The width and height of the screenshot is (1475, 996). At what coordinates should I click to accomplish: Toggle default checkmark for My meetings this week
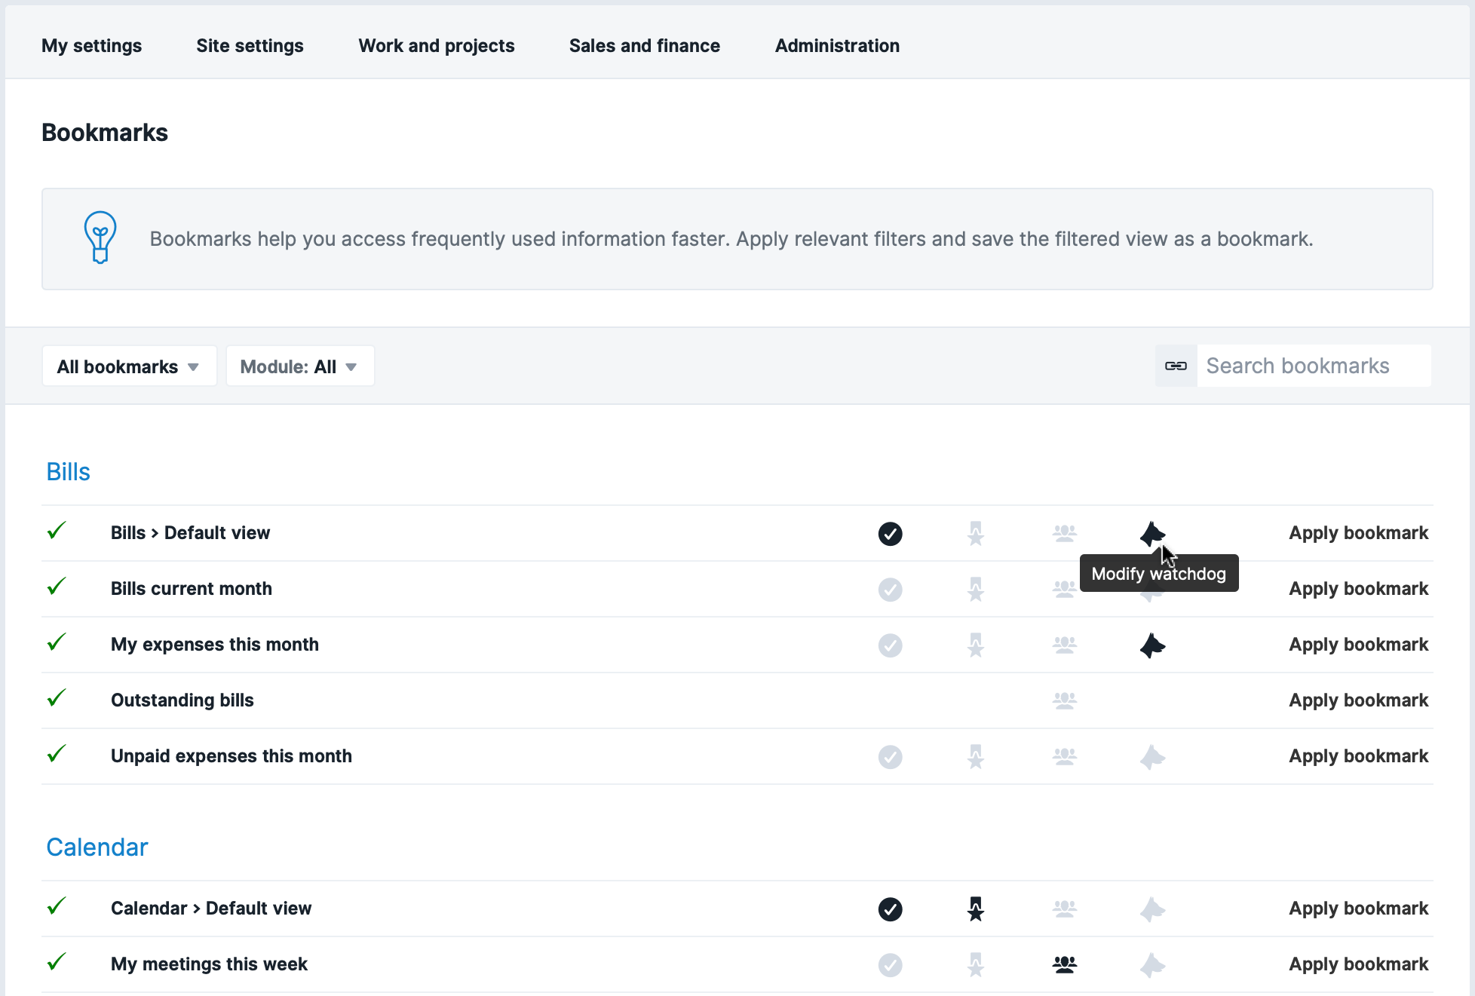890,964
